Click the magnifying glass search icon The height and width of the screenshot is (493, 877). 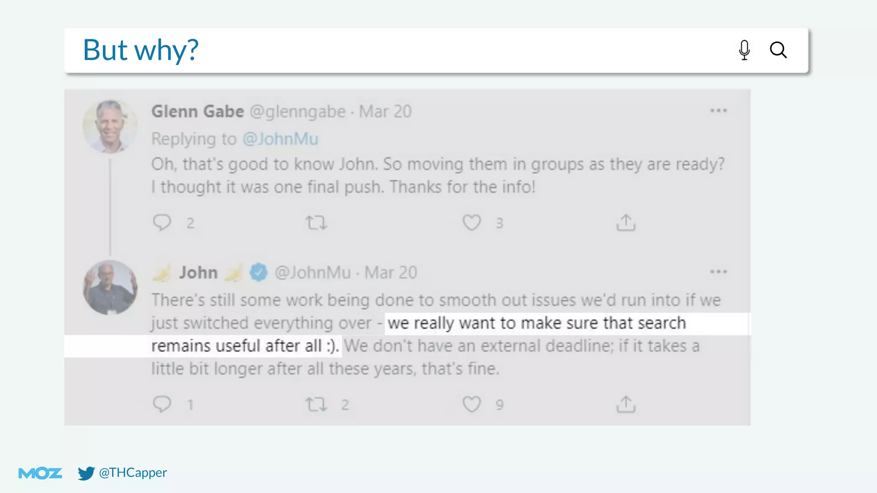778,50
